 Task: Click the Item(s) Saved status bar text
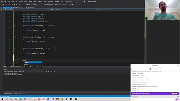[6, 96]
